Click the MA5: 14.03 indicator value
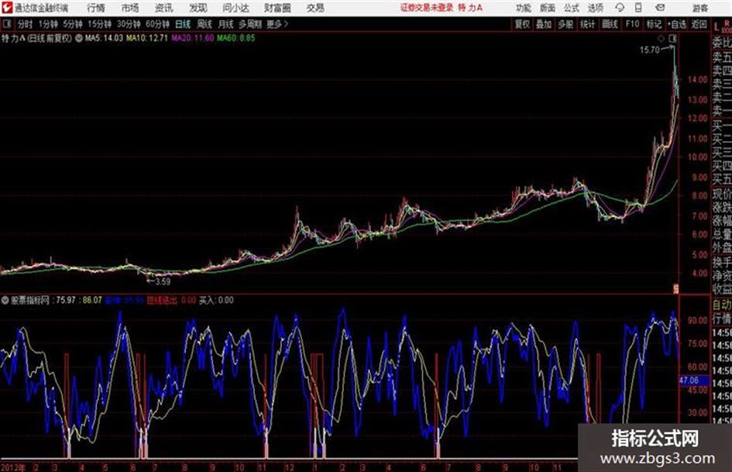 [104, 38]
